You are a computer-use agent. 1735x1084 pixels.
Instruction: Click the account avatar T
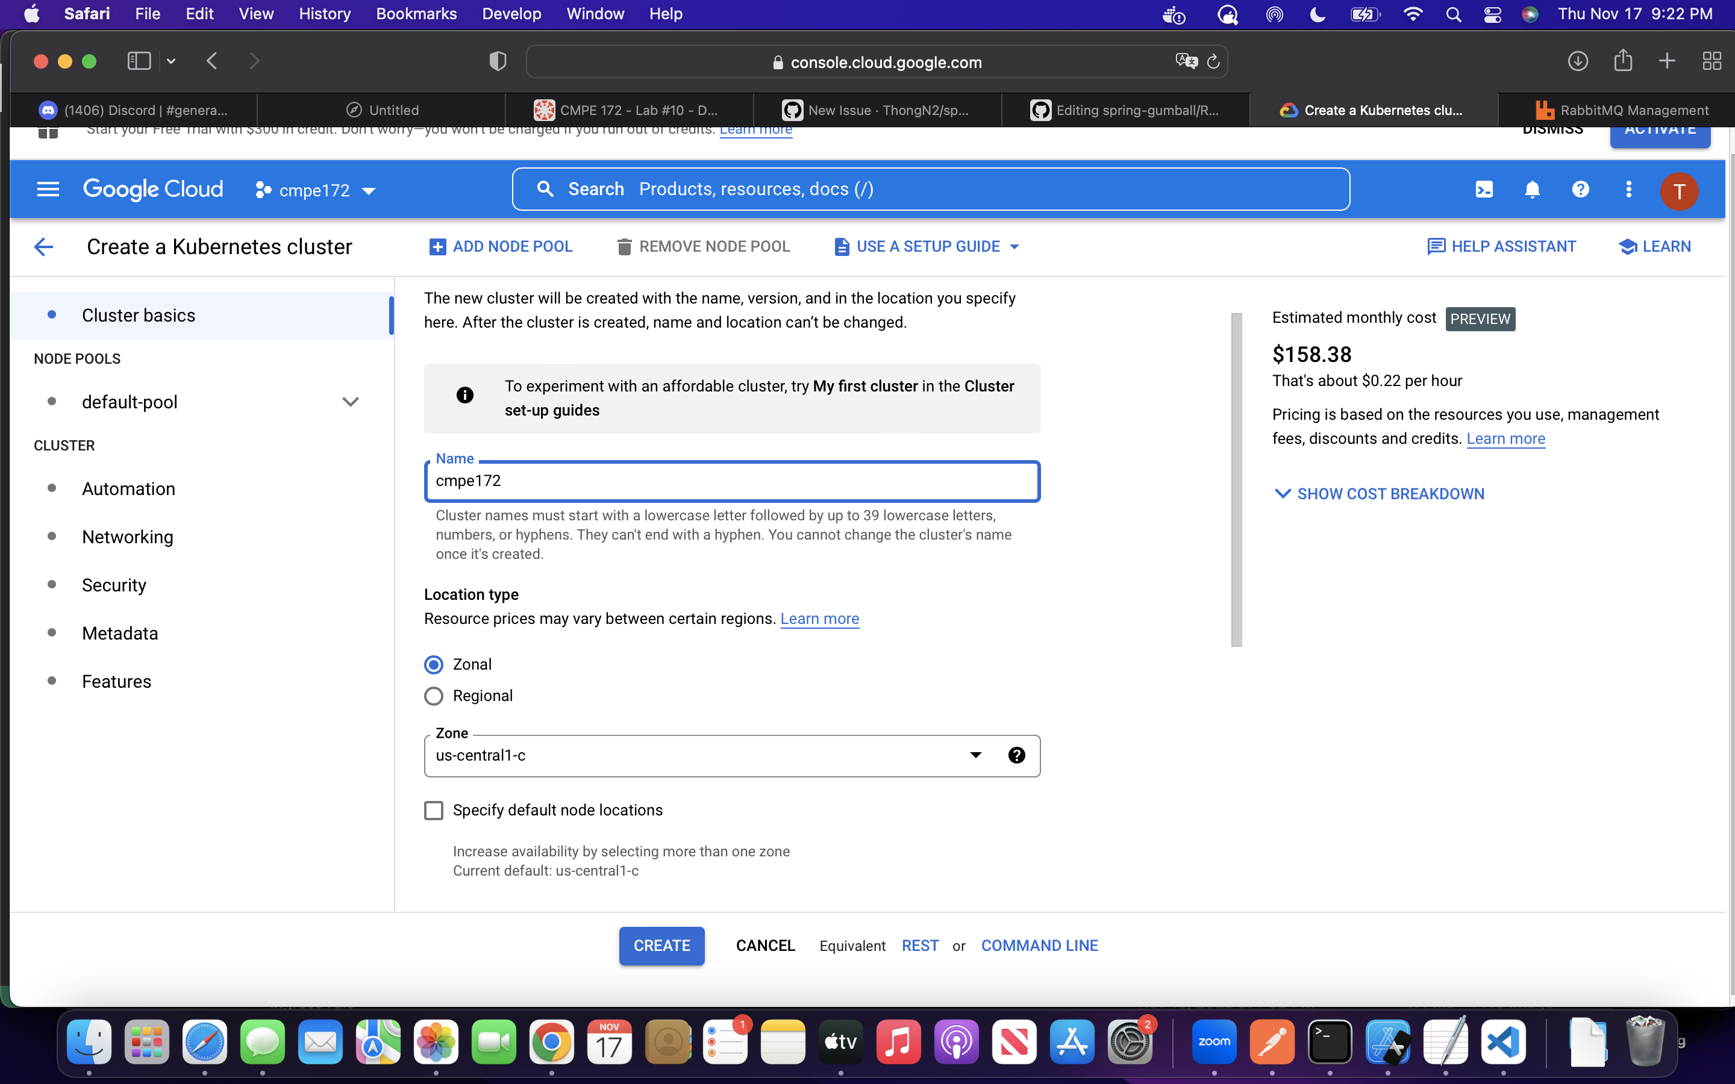coord(1678,191)
